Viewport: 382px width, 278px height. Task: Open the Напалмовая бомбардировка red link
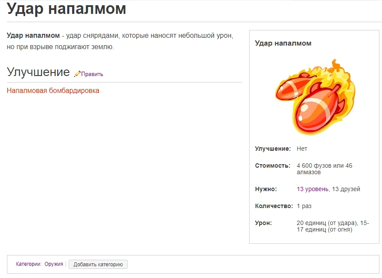(53, 91)
